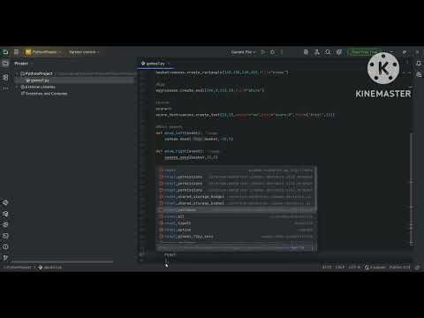Open the Services tool window icon

[5, 224]
